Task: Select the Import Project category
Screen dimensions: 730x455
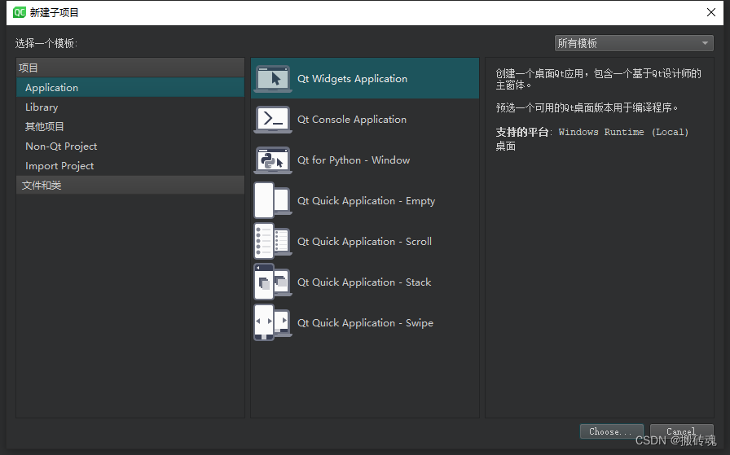Action: coord(130,165)
